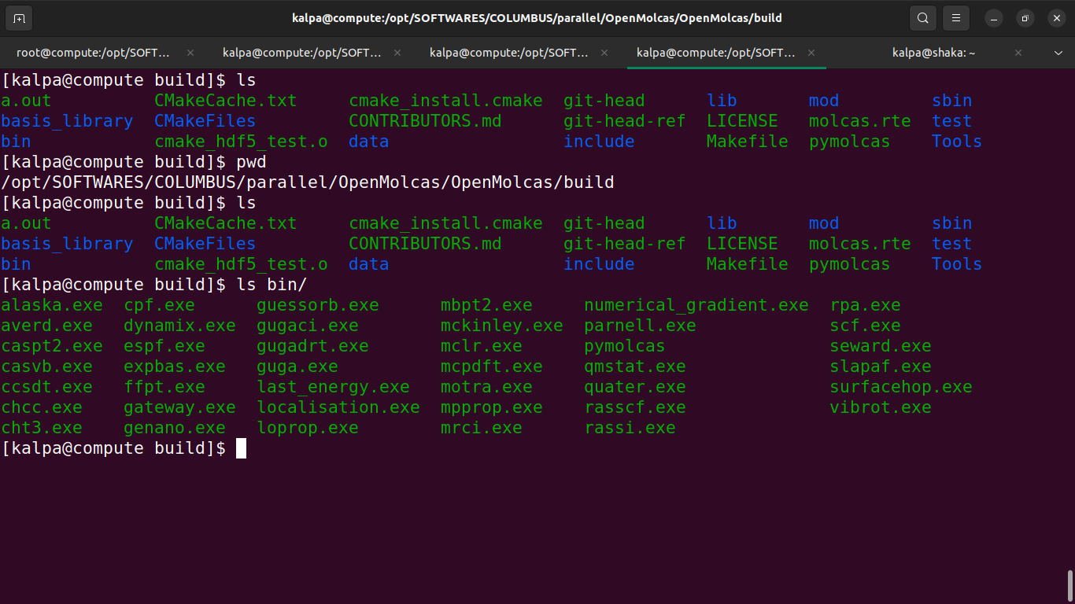Viewport: 1075px width, 604px height.
Task: Click numerical_gradient.exe file name
Action: click(x=696, y=305)
